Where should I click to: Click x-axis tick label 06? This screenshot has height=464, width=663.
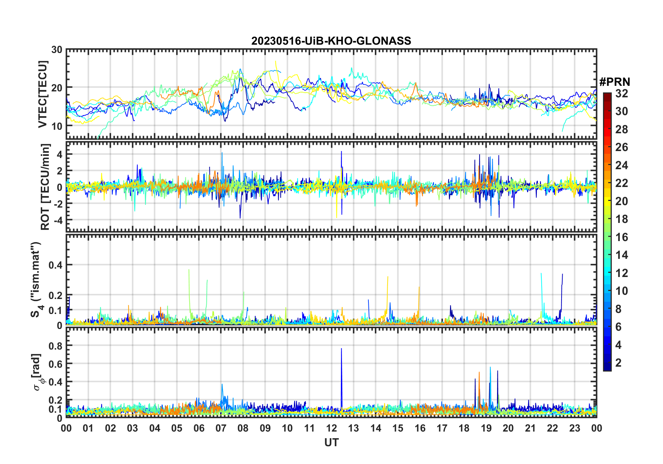pos(199,428)
